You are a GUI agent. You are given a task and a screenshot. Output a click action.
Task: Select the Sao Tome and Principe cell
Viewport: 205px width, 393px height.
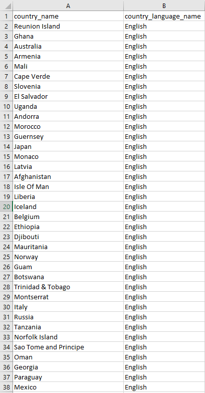point(68,347)
